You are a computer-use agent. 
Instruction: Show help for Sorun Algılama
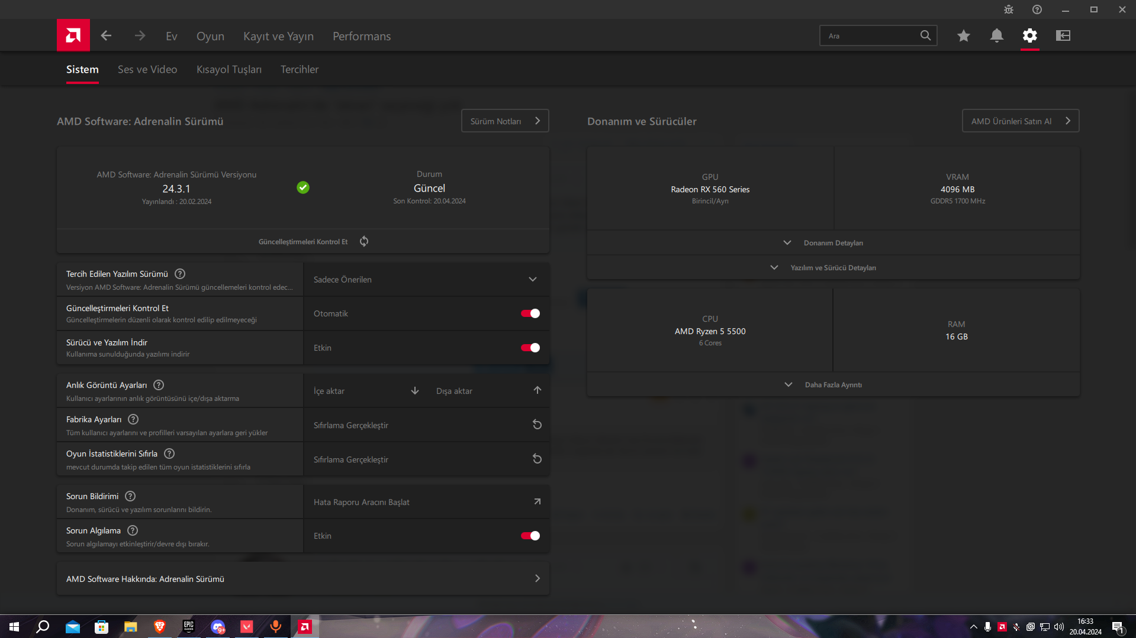pos(133,530)
